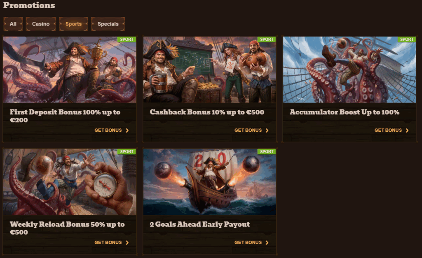Click Get Bonus under Cashback Bonus 10%
Viewport: 422px width, 258px height.
(251, 130)
